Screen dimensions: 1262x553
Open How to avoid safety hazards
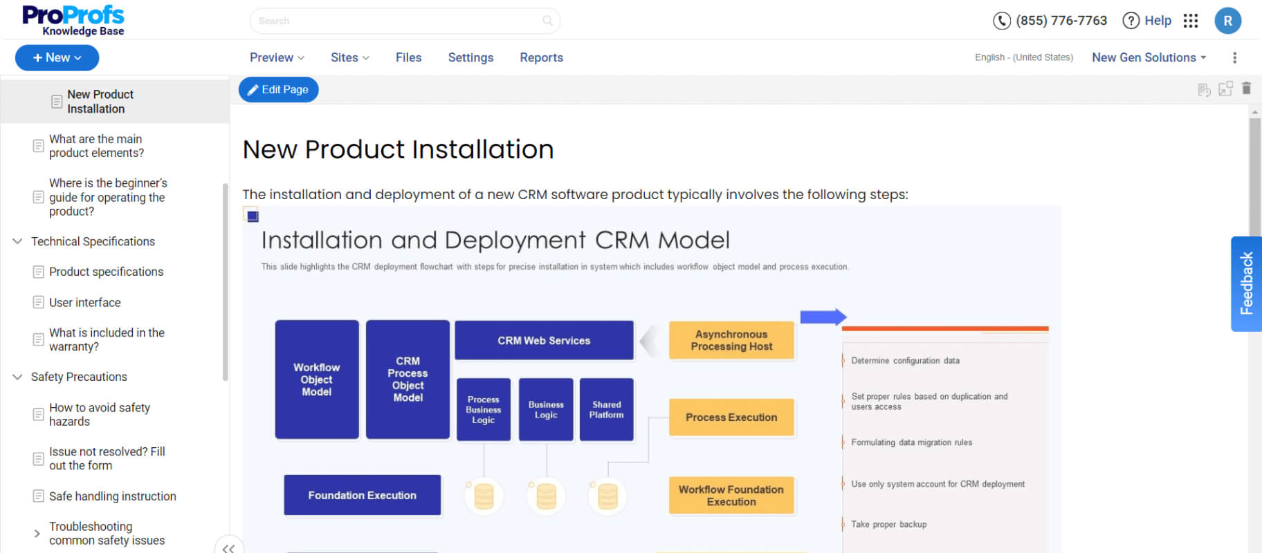coord(99,414)
